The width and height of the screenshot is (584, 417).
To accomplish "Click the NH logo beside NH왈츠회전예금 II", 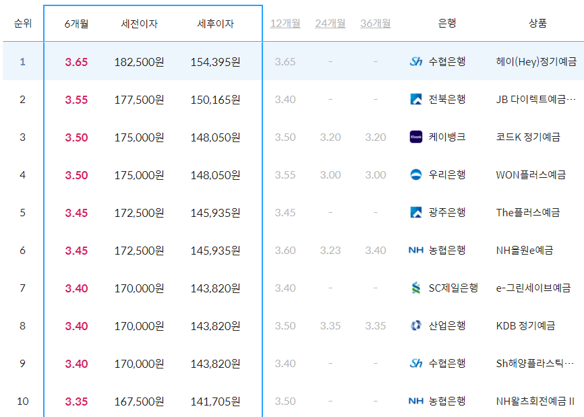I will tap(415, 401).
